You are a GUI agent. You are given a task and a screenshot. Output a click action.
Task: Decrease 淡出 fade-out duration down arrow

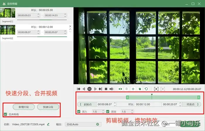pos(132,113)
